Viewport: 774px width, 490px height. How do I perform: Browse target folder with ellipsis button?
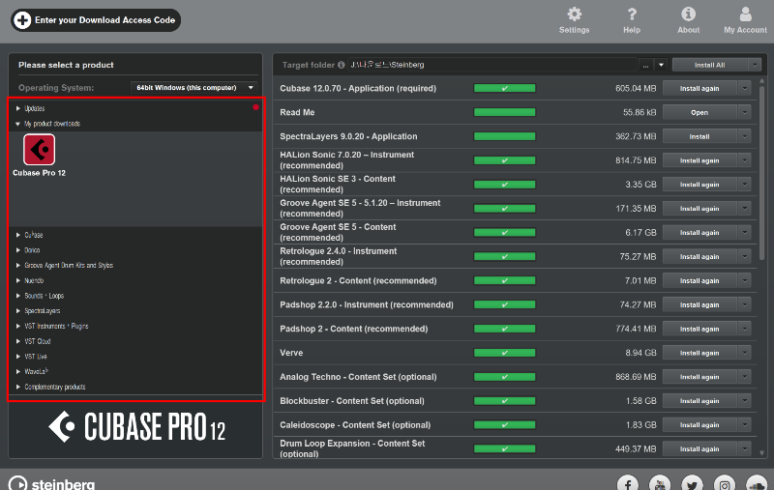[645, 65]
